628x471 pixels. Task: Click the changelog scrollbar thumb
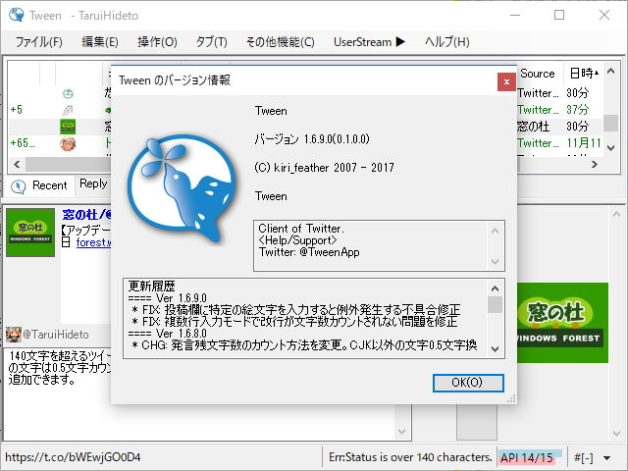495,305
